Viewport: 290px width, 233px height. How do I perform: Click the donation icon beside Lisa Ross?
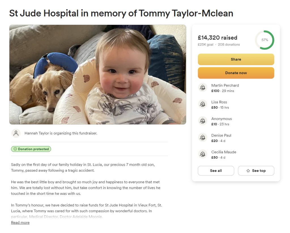(202, 104)
